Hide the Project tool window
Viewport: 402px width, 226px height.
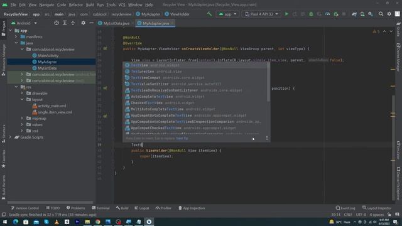point(91,23)
